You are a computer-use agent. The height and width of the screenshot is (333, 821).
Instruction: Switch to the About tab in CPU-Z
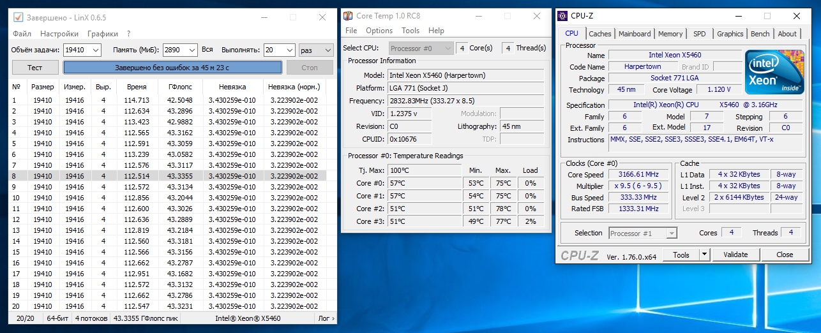coord(787,34)
